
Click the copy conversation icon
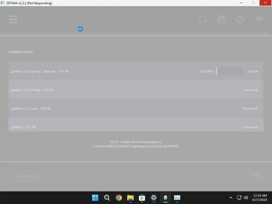(x=222, y=19)
